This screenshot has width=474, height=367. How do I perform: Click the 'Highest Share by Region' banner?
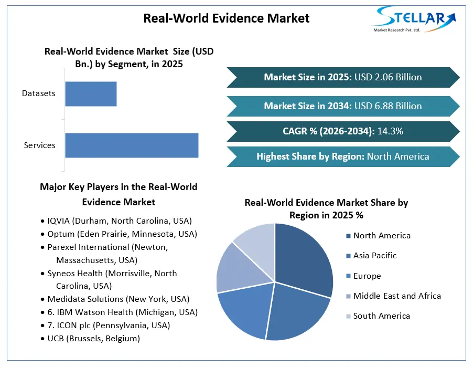click(343, 156)
